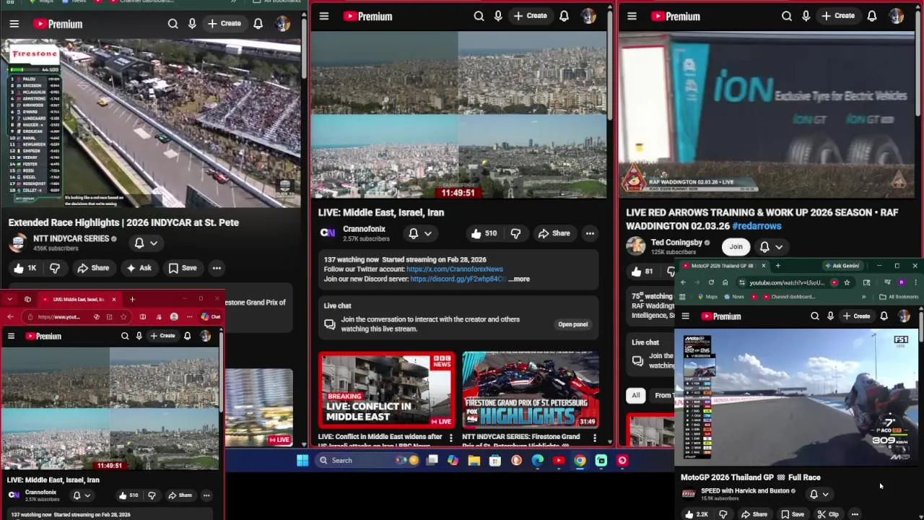This screenshot has height=520, width=924.
Task: Open the x.com/CrannofonixNews Twitter link
Action: tap(455, 269)
